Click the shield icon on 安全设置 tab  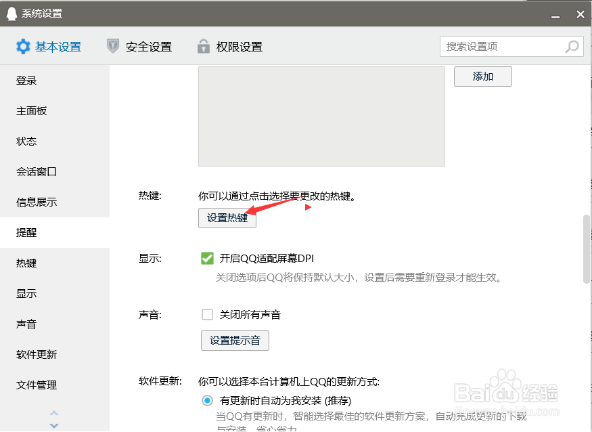(x=112, y=47)
